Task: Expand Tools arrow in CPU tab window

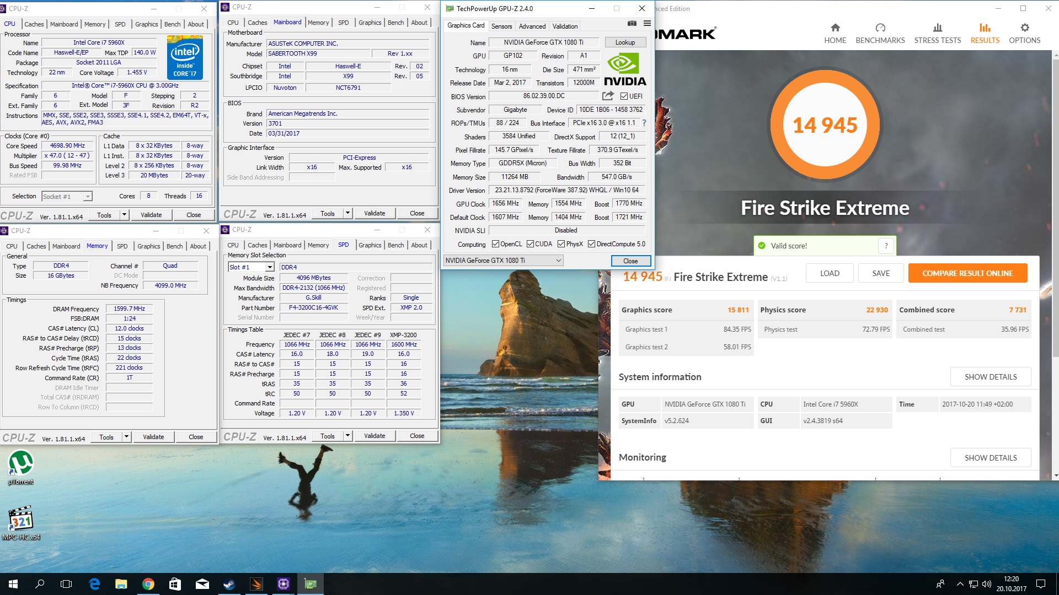Action: (x=125, y=215)
